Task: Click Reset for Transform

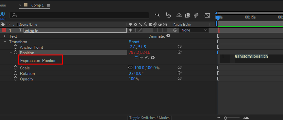Action: 134,42
